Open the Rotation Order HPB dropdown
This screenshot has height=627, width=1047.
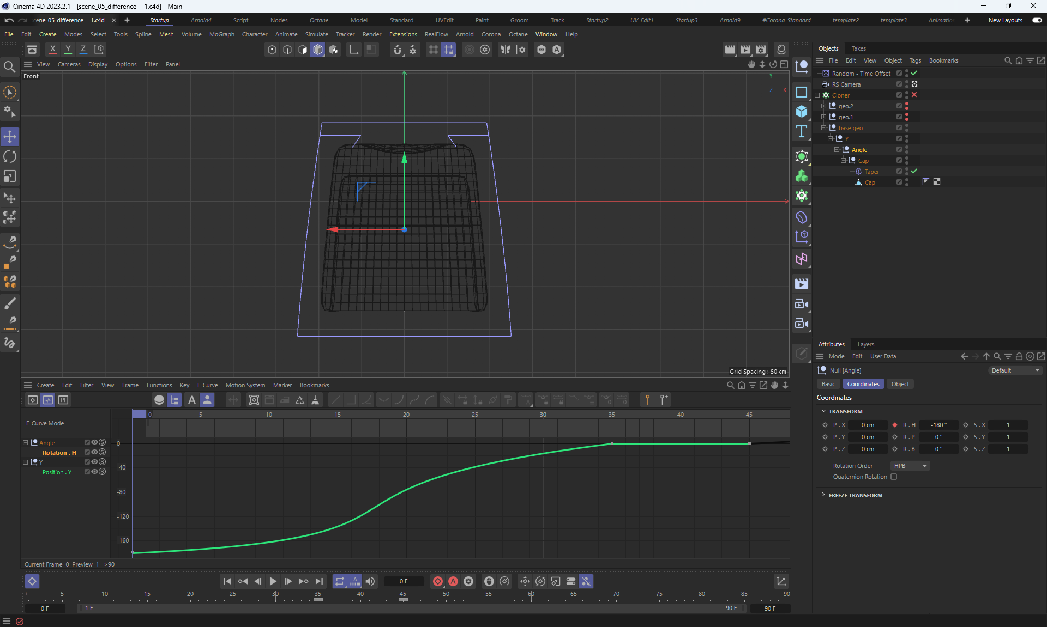[x=910, y=466]
